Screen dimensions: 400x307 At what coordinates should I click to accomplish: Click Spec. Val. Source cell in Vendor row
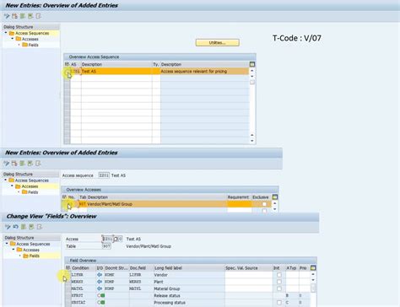pos(249,275)
